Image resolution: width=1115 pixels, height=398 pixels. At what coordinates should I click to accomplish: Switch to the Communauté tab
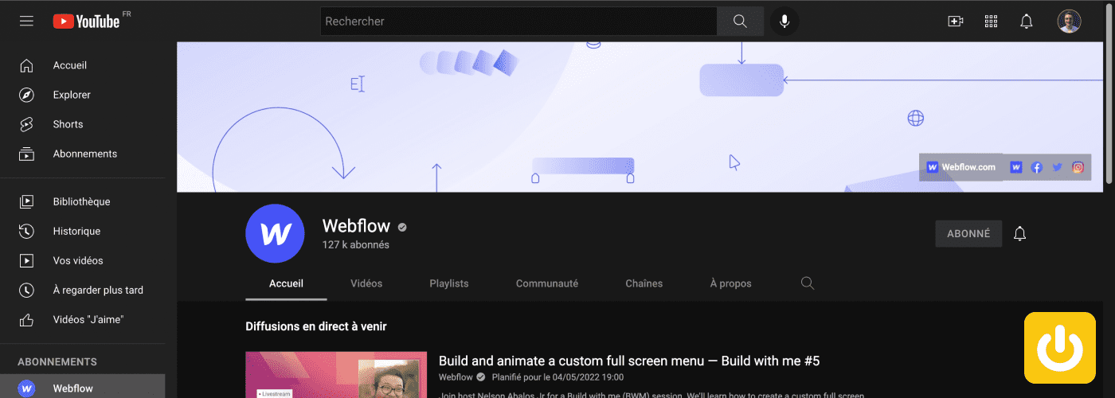coord(547,283)
